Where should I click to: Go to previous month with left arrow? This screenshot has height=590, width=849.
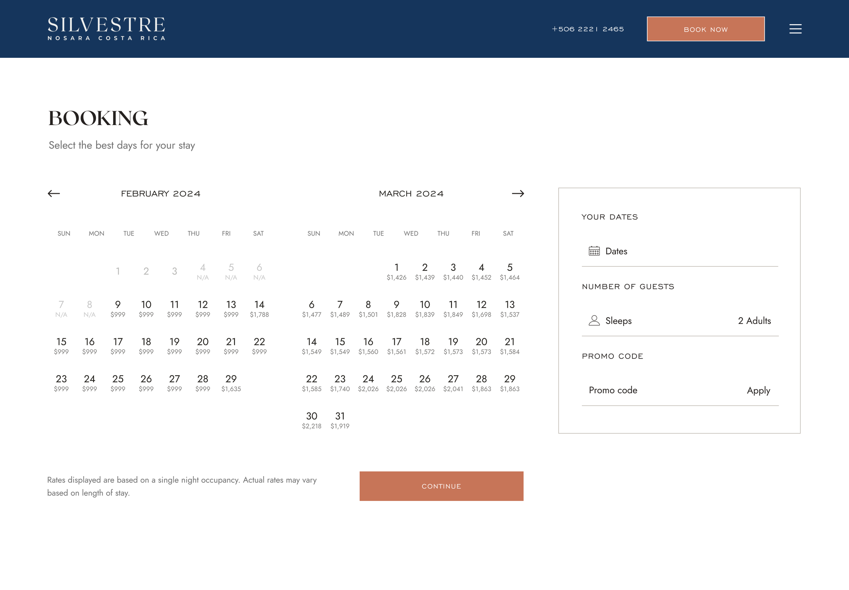pyautogui.click(x=54, y=193)
